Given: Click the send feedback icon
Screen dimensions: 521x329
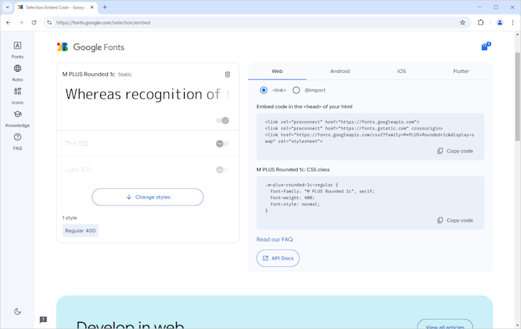Looking at the screenshot, I should (43, 320).
